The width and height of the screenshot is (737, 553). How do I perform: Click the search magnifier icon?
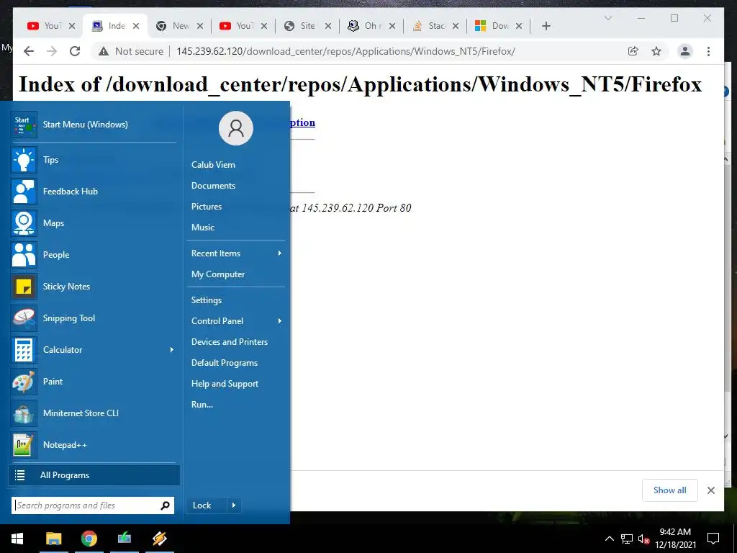pos(165,505)
